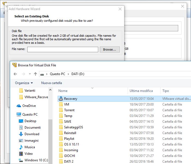The height and width of the screenshot is (164, 191).
Task: Close the Virtual Machine Settings window behind
Action: (182, 6)
